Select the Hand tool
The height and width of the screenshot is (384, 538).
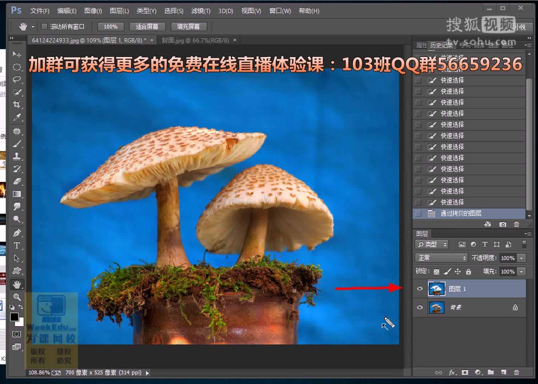(17, 284)
